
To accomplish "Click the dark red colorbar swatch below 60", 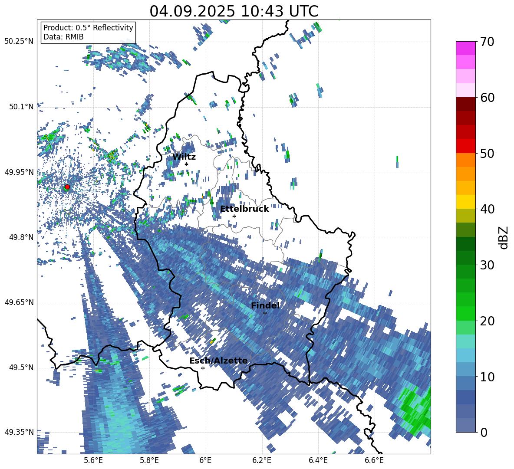I will [465, 104].
